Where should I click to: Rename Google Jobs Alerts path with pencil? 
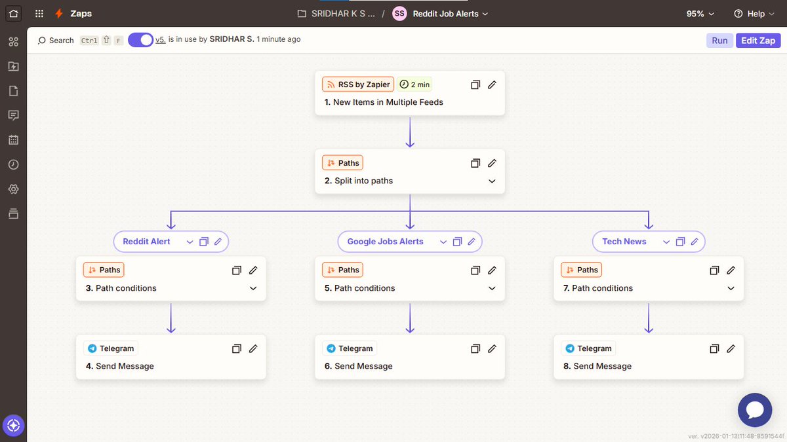[472, 242]
